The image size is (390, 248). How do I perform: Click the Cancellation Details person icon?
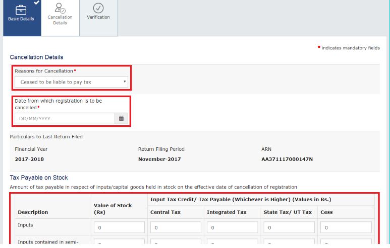coord(60,8)
